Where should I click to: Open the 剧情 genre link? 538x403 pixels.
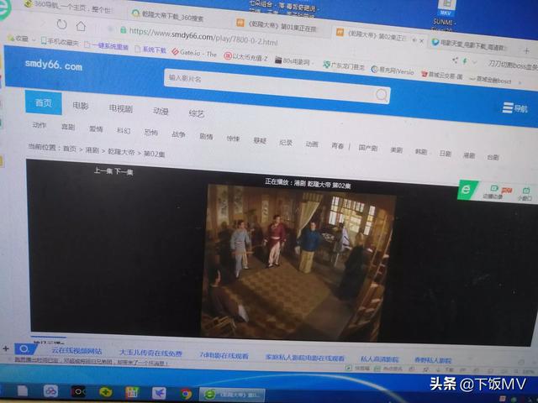click(206, 136)
